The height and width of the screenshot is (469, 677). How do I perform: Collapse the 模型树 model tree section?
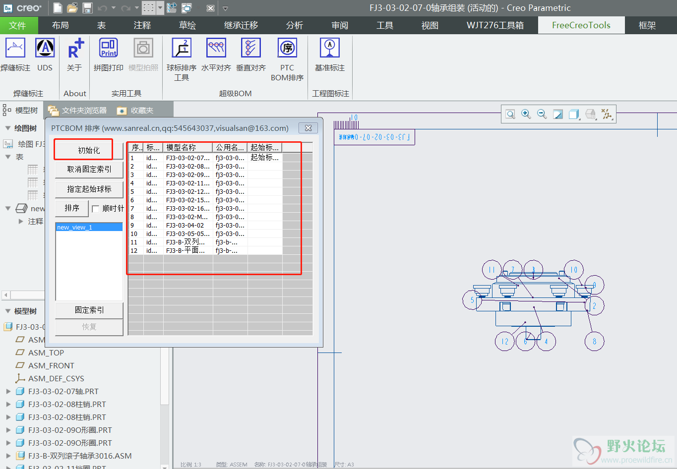8,311
